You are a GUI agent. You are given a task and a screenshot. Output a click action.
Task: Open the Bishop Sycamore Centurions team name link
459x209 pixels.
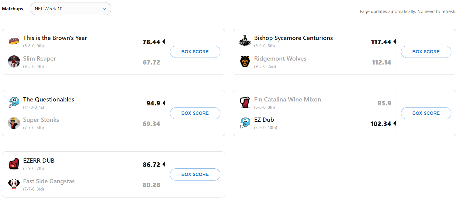293,38
